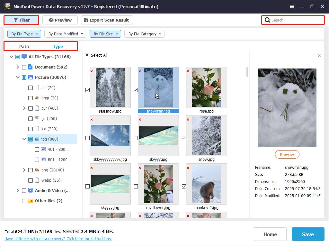Close the preview panel with X icon
This screenshot has height=247, width=329.
coord(319,56)
